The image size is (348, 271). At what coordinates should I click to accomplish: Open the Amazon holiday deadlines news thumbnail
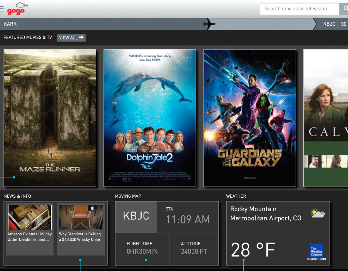[30, 217]
